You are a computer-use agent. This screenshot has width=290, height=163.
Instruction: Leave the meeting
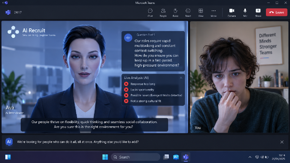click(276, 12)
